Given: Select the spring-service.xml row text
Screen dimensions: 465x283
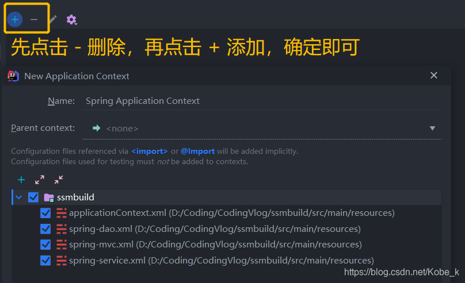Looking at the screenshot, I should pos(222,261).
